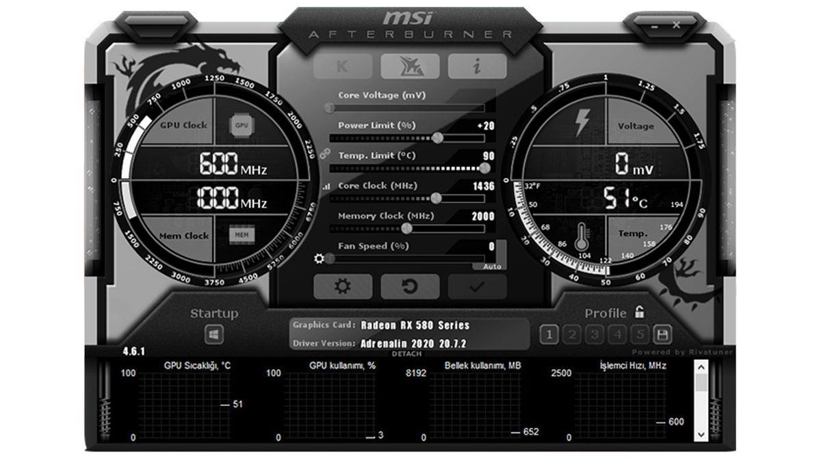Viewport: 821px width, 461px height.
Task: Click the Core Clock slider handle
Action: pyautogui.click(x=436, y=198)
